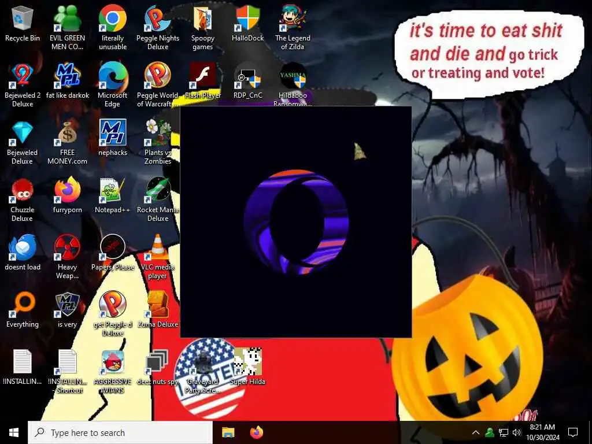Click the green user tray icon

(x=490, y=432)
